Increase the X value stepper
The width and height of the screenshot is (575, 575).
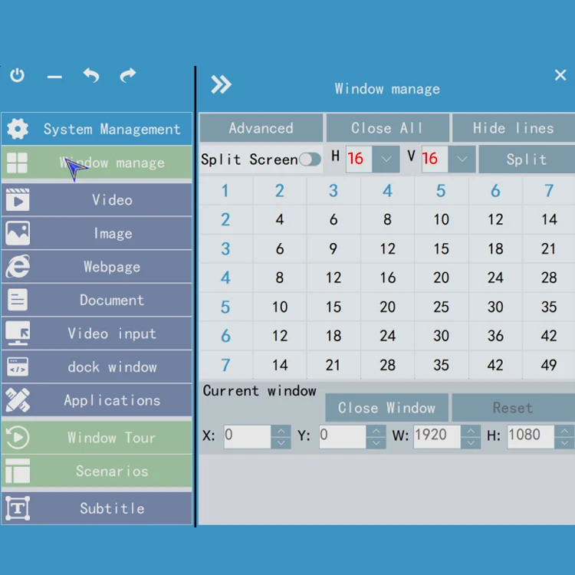(x=281, y=431)
